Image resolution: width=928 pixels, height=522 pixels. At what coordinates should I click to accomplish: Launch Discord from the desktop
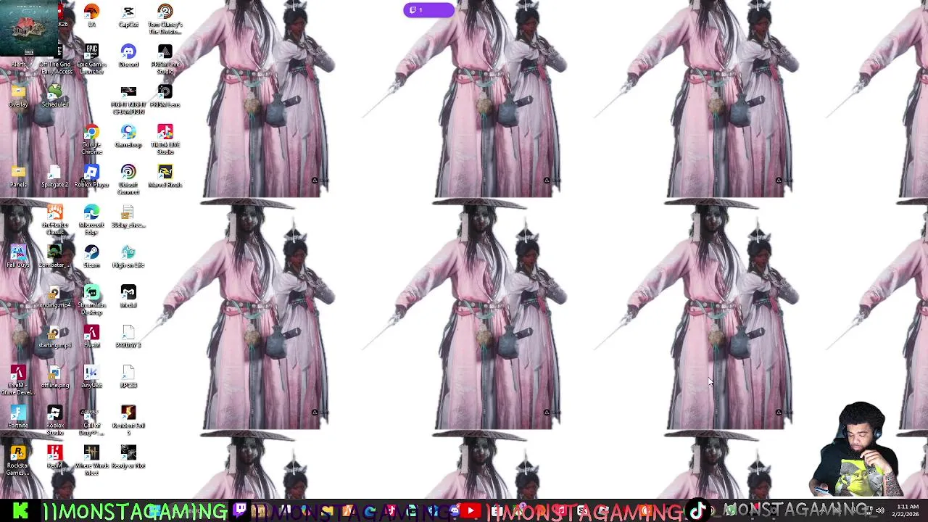click(128, 55)
